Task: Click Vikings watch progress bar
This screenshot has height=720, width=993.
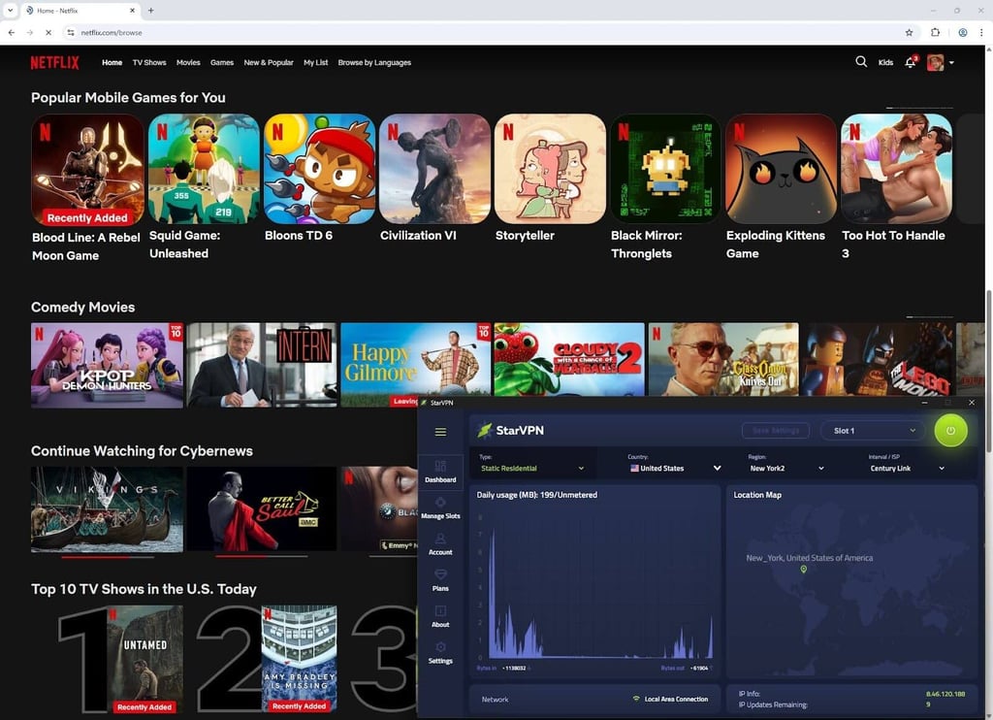Action: [107, 557]
